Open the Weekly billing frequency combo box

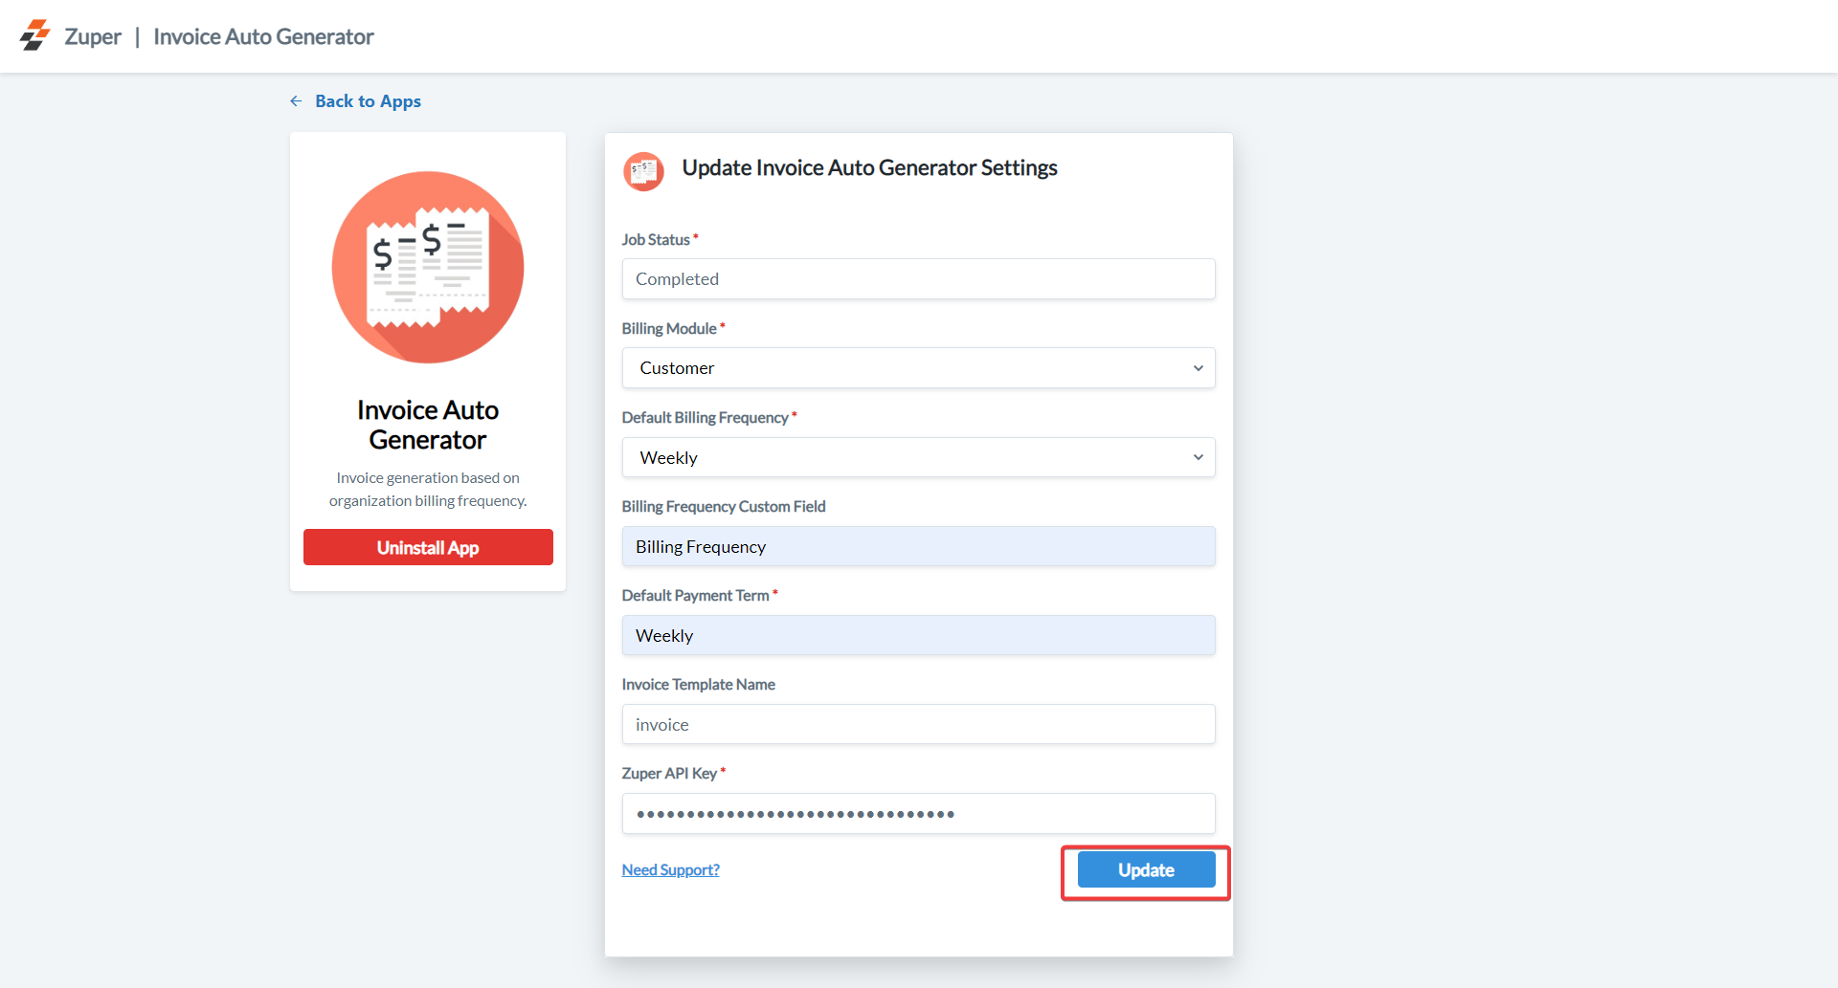click(900, 457)
